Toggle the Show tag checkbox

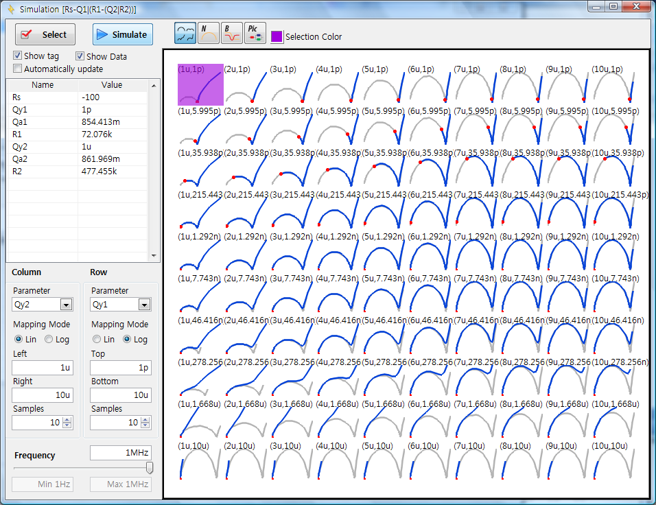click(18, 56)
